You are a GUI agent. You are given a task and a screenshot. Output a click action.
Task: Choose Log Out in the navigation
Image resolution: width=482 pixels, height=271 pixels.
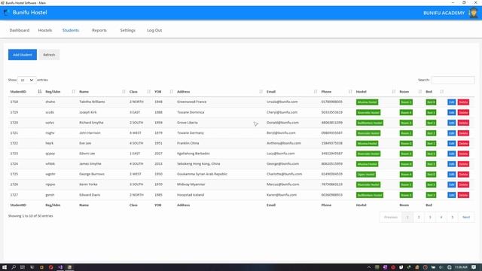pos(154,30)
